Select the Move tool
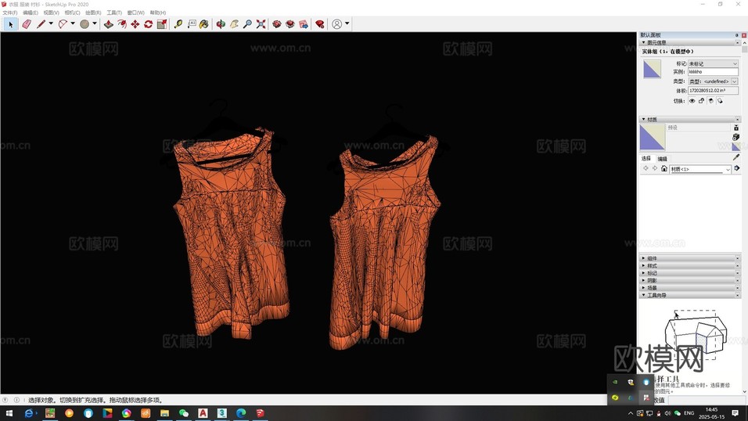The height and width of the screenshot is (421, 748). 135,23
